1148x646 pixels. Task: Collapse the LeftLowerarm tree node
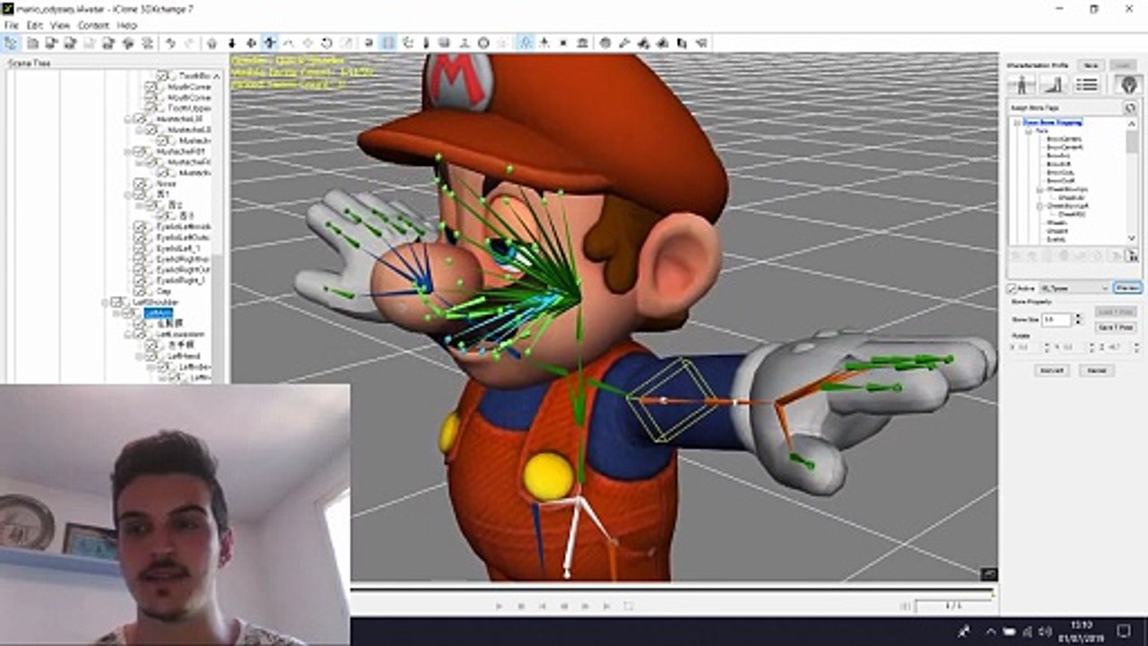click(127, 335)
